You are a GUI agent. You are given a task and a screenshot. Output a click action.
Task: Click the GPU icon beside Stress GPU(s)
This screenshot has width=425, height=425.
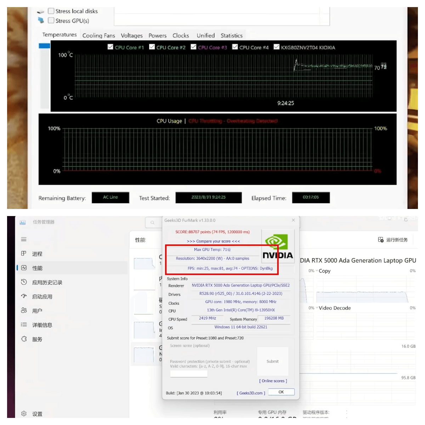(x=41, y=21)
